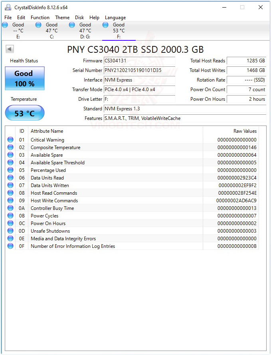Click the Power On Hours value 2 hours
The width and height of the screenshot is (271, 355).
pos(246,99)
